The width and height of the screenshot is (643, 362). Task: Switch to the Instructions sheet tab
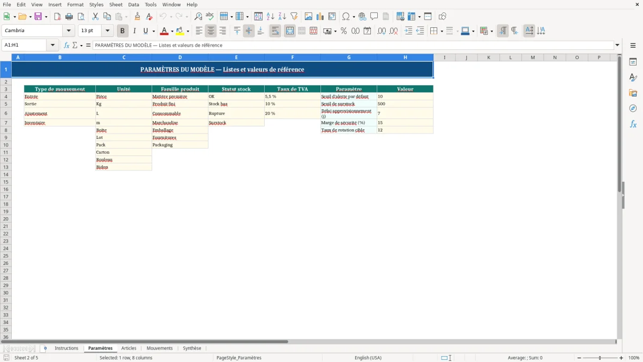click(x=66, y=349)
